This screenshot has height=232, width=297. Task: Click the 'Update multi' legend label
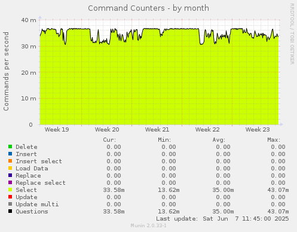pyautogui.click(x=37, y=204)
